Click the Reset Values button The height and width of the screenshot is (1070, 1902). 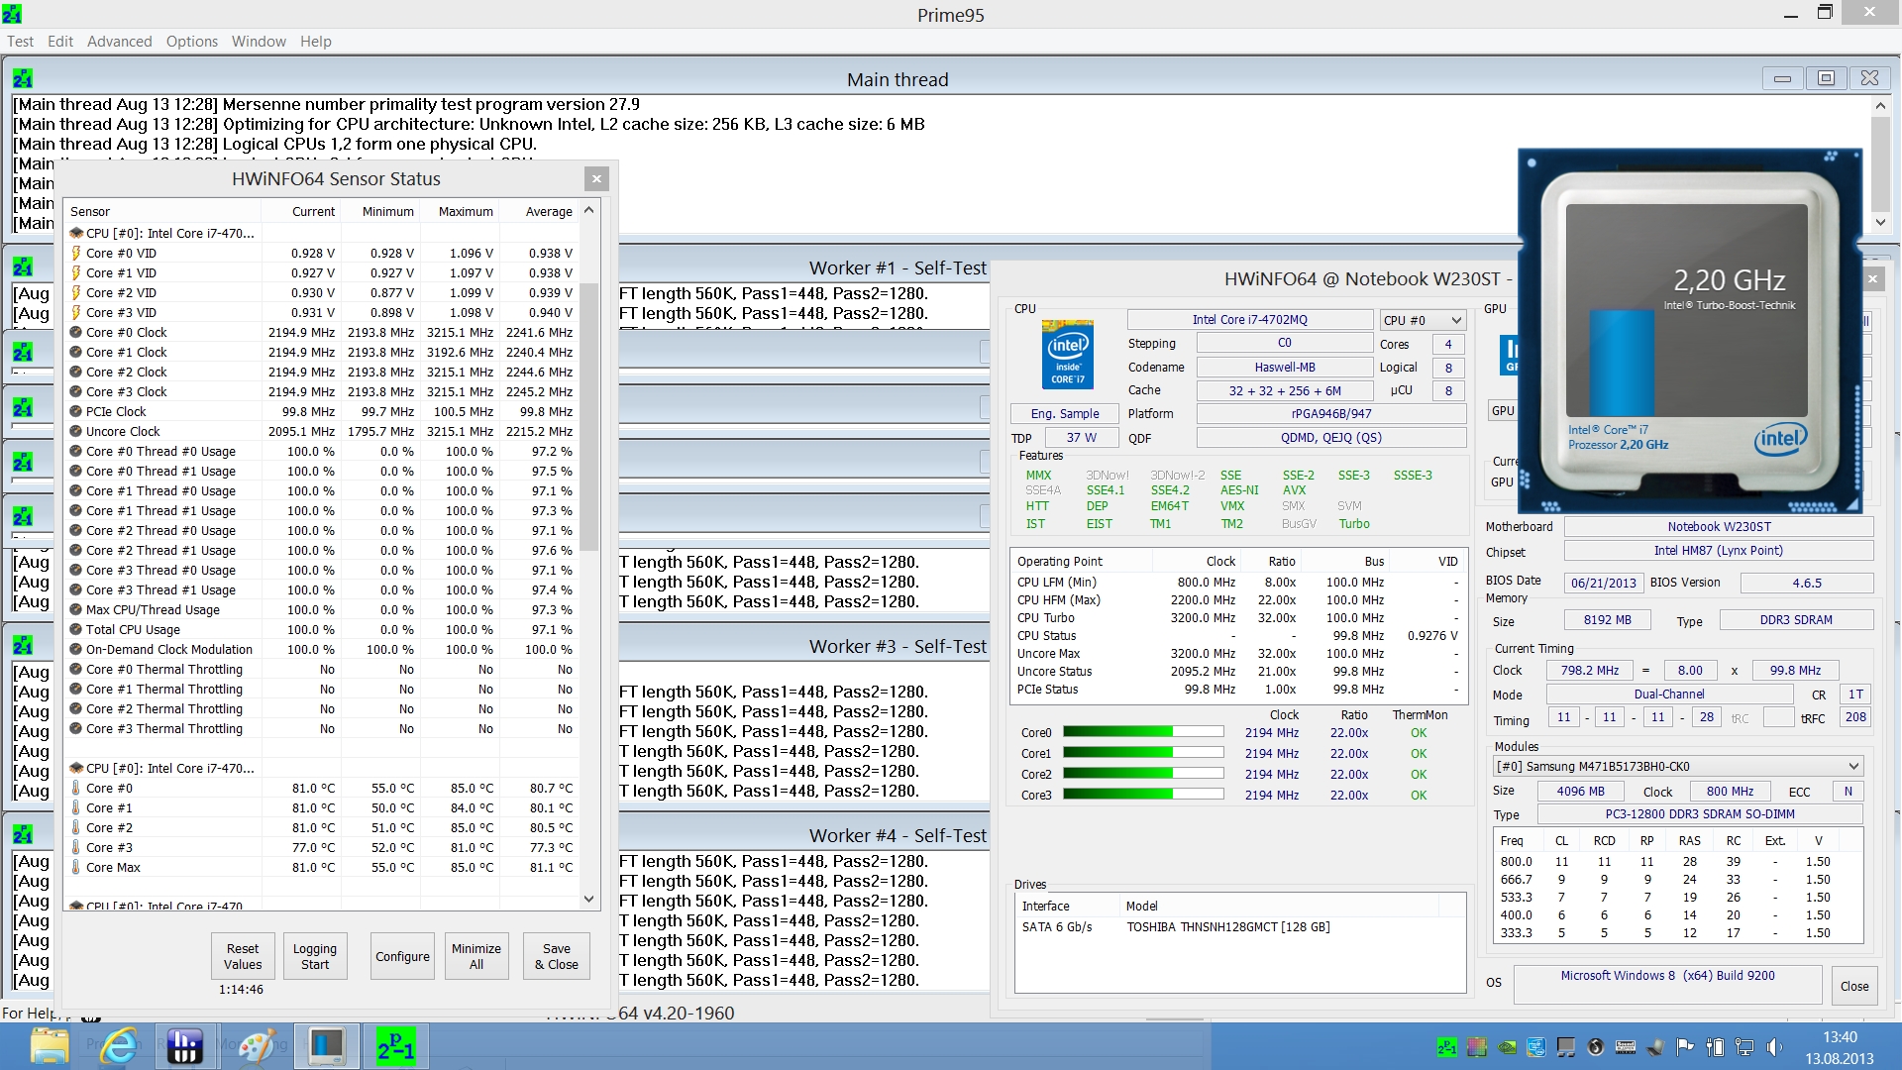243,956
